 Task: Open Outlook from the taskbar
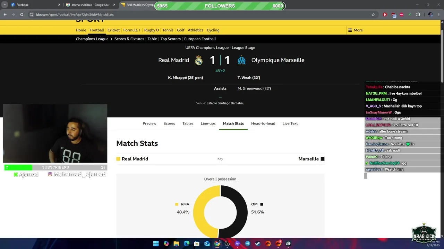pos(207,243)
